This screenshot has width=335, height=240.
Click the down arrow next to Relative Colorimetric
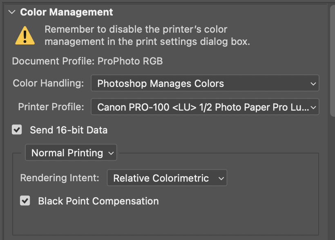tap(221, 178)
